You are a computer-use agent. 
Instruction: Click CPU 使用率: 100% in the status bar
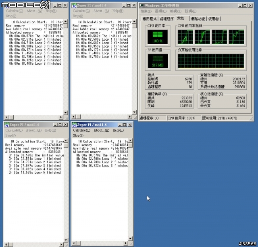[x=184, y=118]
